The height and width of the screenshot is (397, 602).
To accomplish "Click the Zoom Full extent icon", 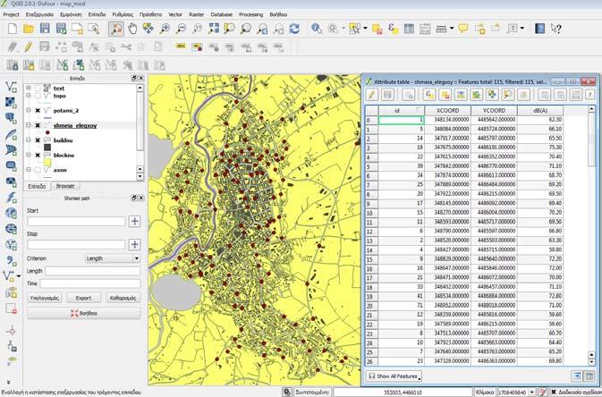I will 214,29.
